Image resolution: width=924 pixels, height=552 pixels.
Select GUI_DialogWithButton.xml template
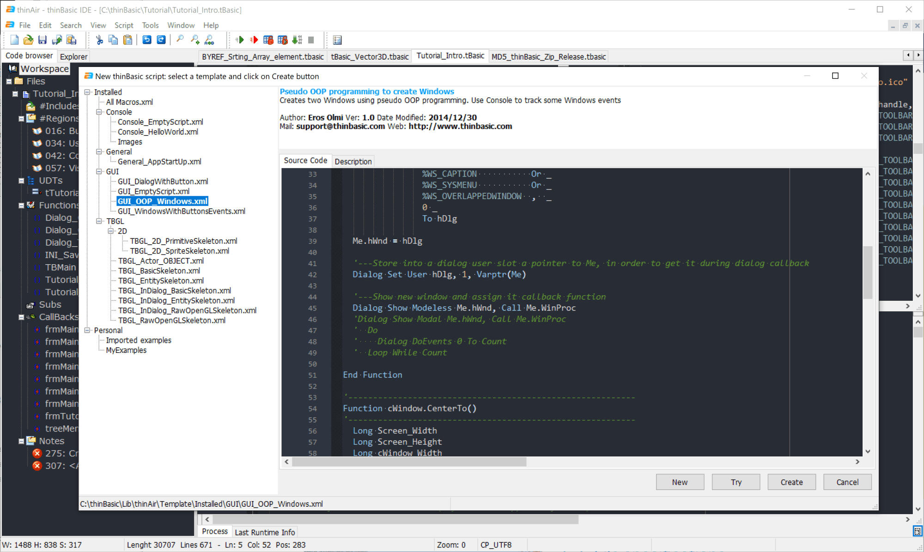(x=163, y=182)
